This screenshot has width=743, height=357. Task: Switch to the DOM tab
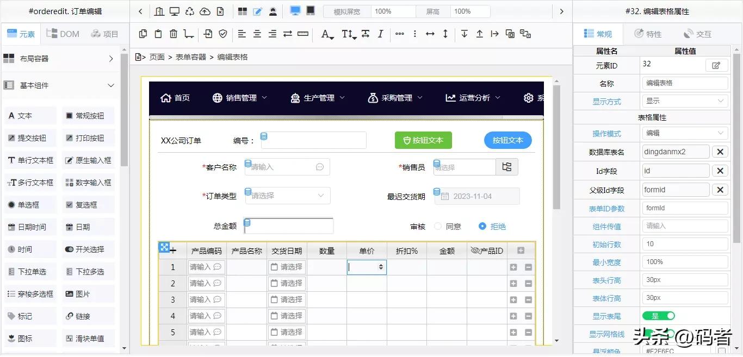63,33
